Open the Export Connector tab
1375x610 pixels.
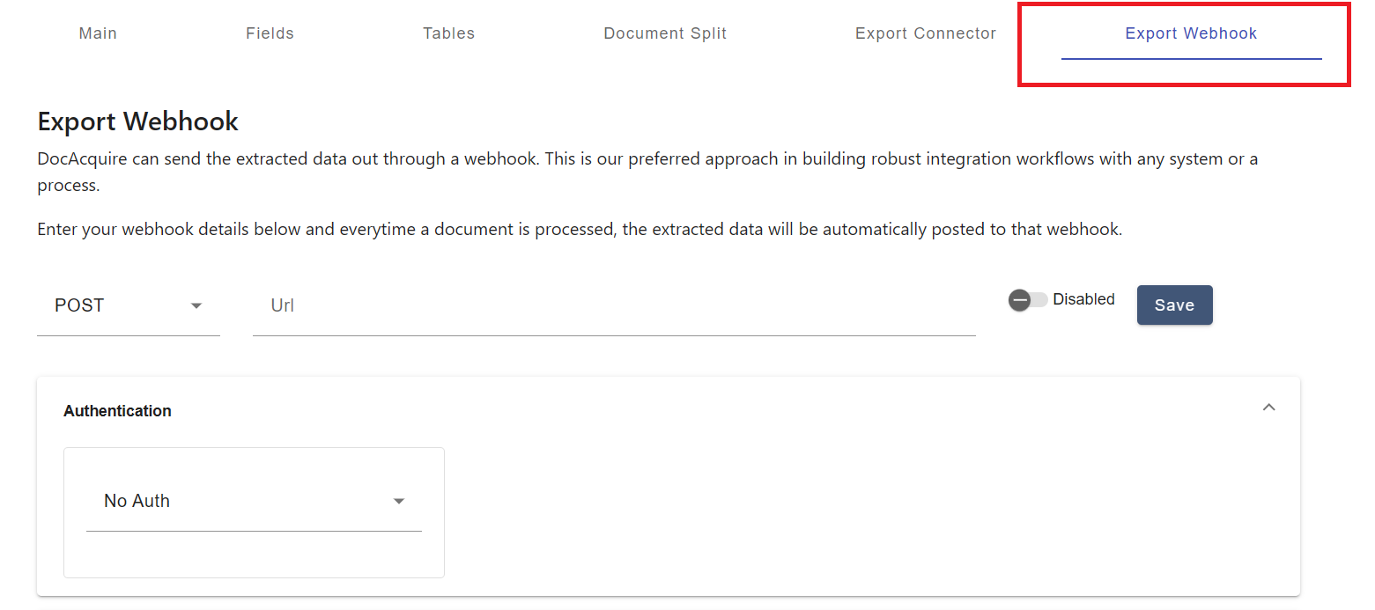point(925,33)
